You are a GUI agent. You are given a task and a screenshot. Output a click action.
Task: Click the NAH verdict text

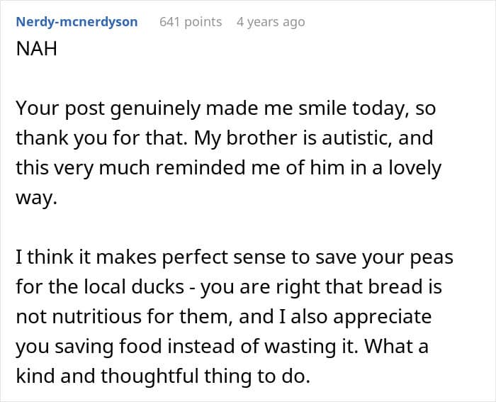(37, 49)
